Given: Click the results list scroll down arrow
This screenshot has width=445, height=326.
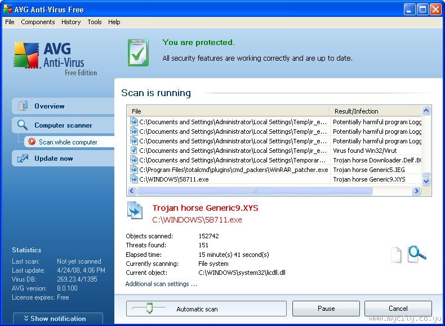Looking at the screenshot, I should coord(426,181).
